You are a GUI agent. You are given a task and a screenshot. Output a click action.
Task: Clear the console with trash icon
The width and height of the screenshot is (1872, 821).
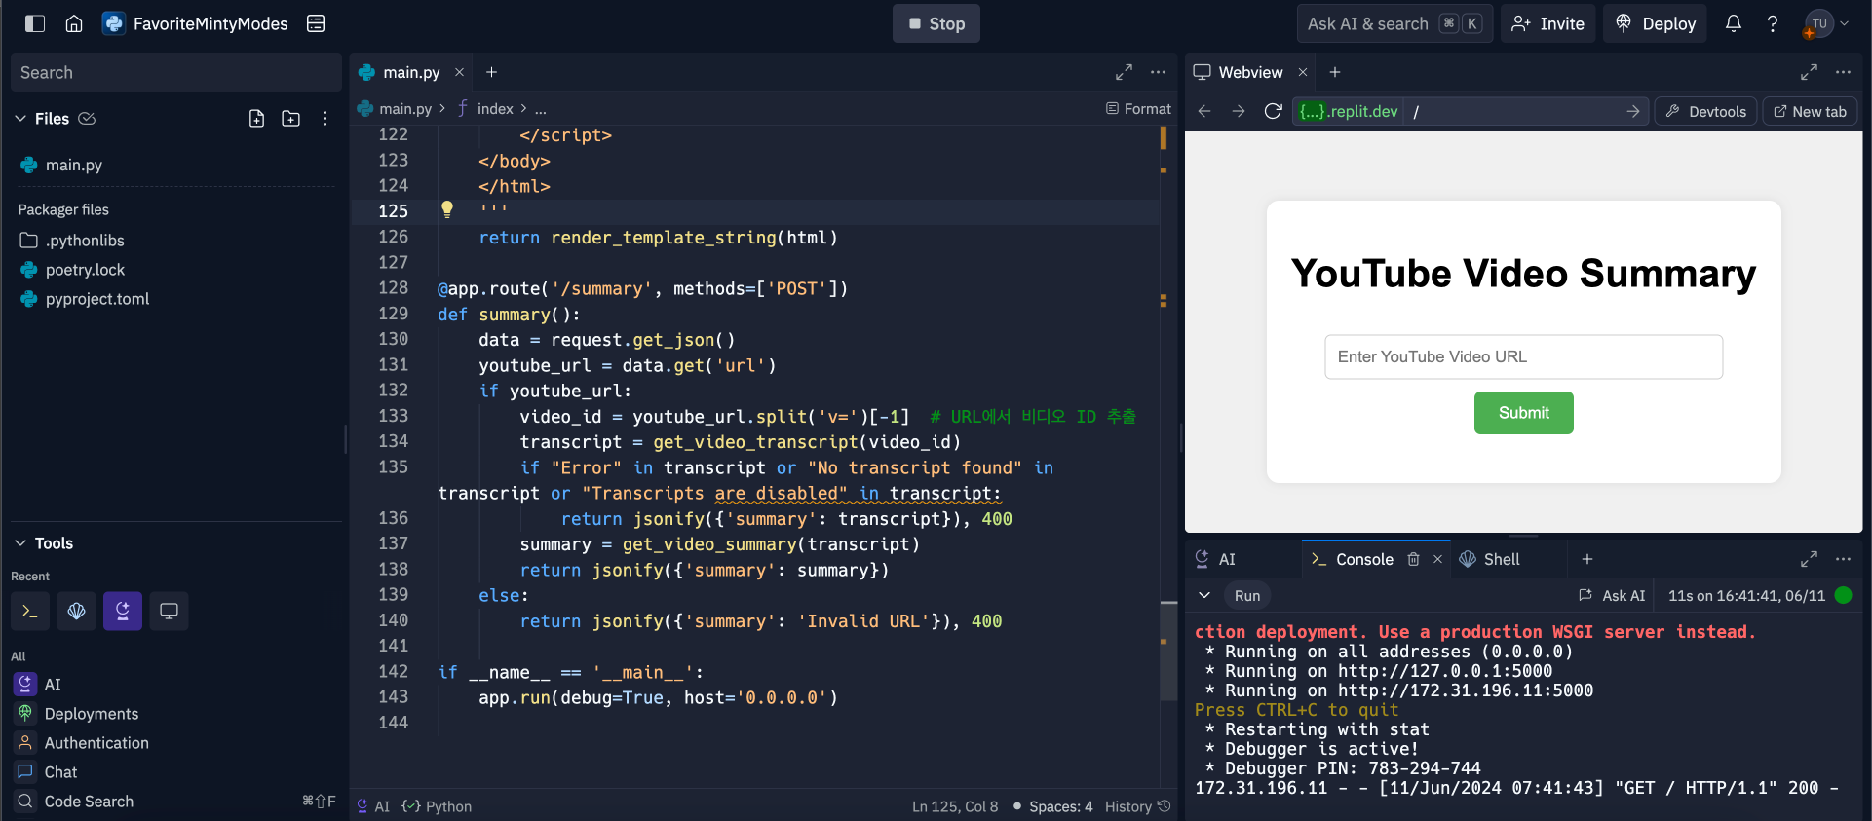coord(1413,559)
